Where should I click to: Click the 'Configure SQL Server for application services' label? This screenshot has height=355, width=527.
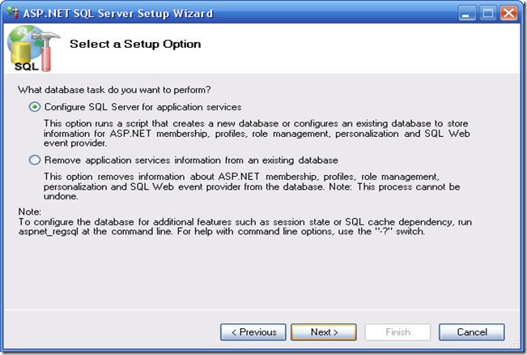[x=142, y=107]
